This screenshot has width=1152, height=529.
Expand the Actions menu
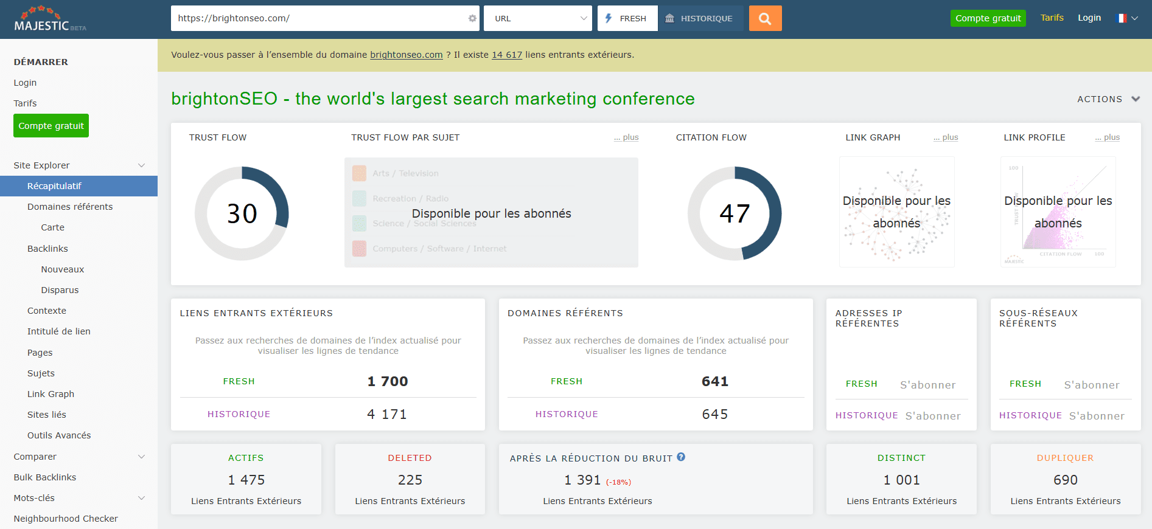click(x=1108, y=99)
